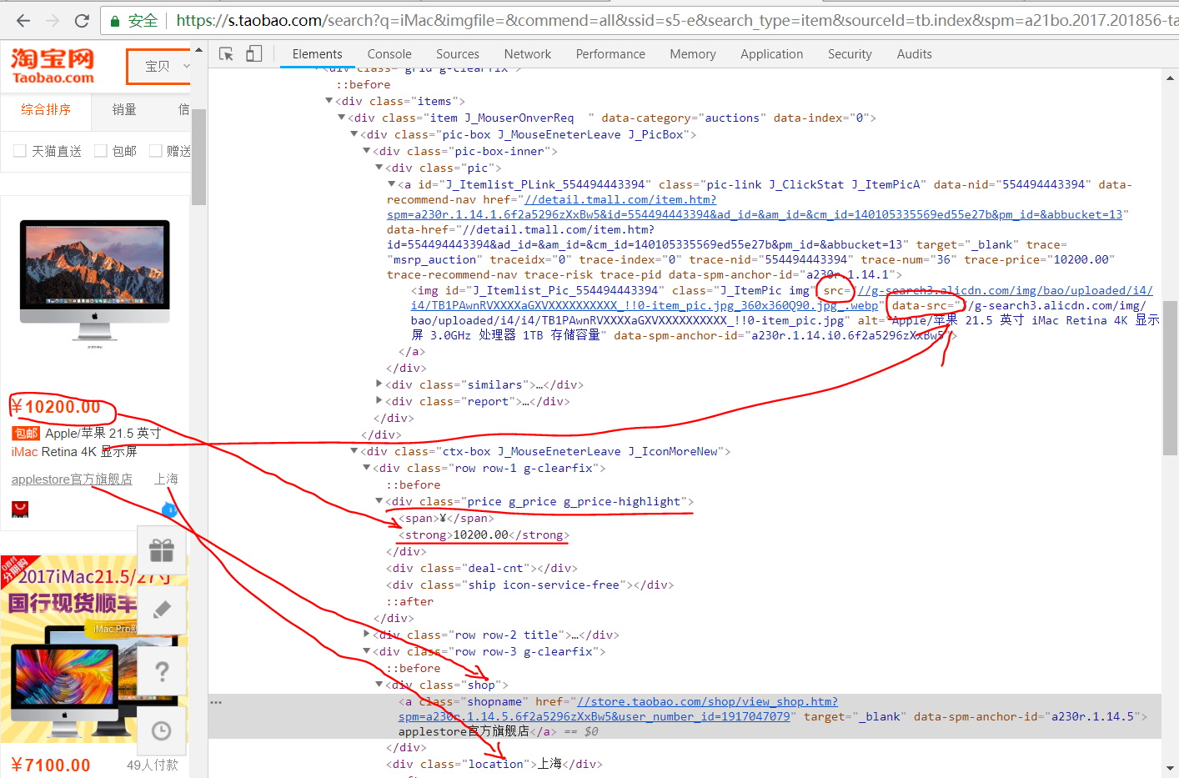Click the 包邮 free shipping badge
This screenshot has height=778, width=1179.
click(x=26, y=433)
